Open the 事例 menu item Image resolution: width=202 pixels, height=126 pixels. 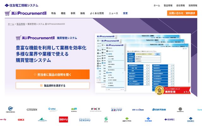pos(73,13)
